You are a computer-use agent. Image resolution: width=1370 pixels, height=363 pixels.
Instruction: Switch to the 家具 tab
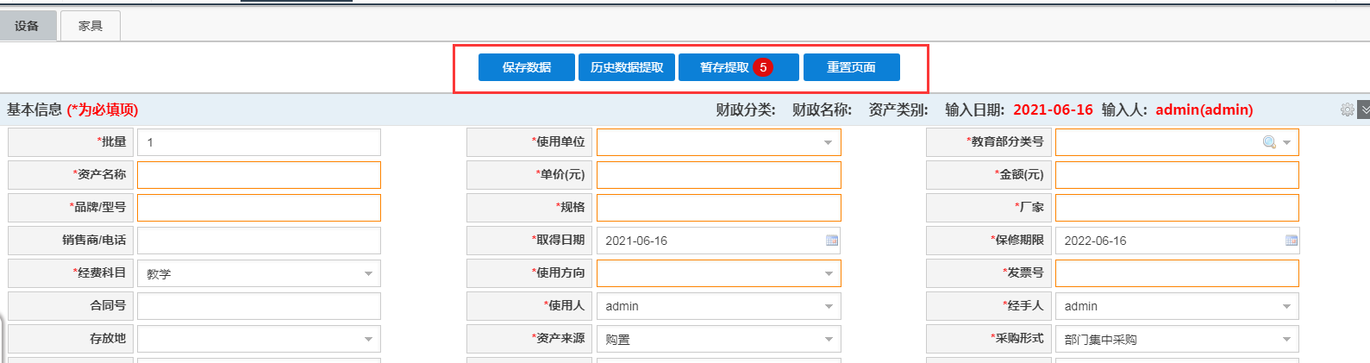click(91, 26)
